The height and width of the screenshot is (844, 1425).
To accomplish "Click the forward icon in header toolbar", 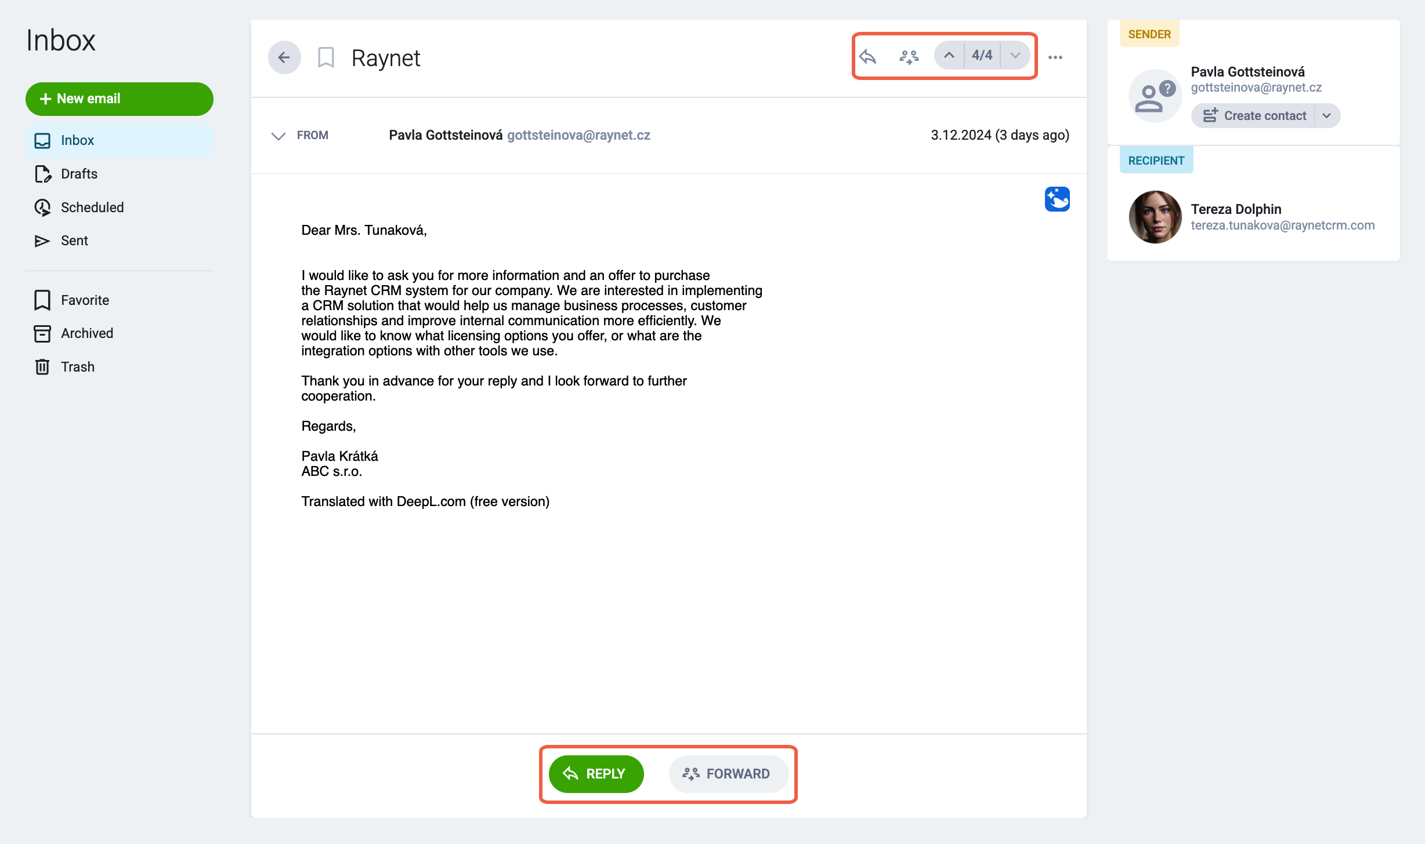I will tap(909, 56).
